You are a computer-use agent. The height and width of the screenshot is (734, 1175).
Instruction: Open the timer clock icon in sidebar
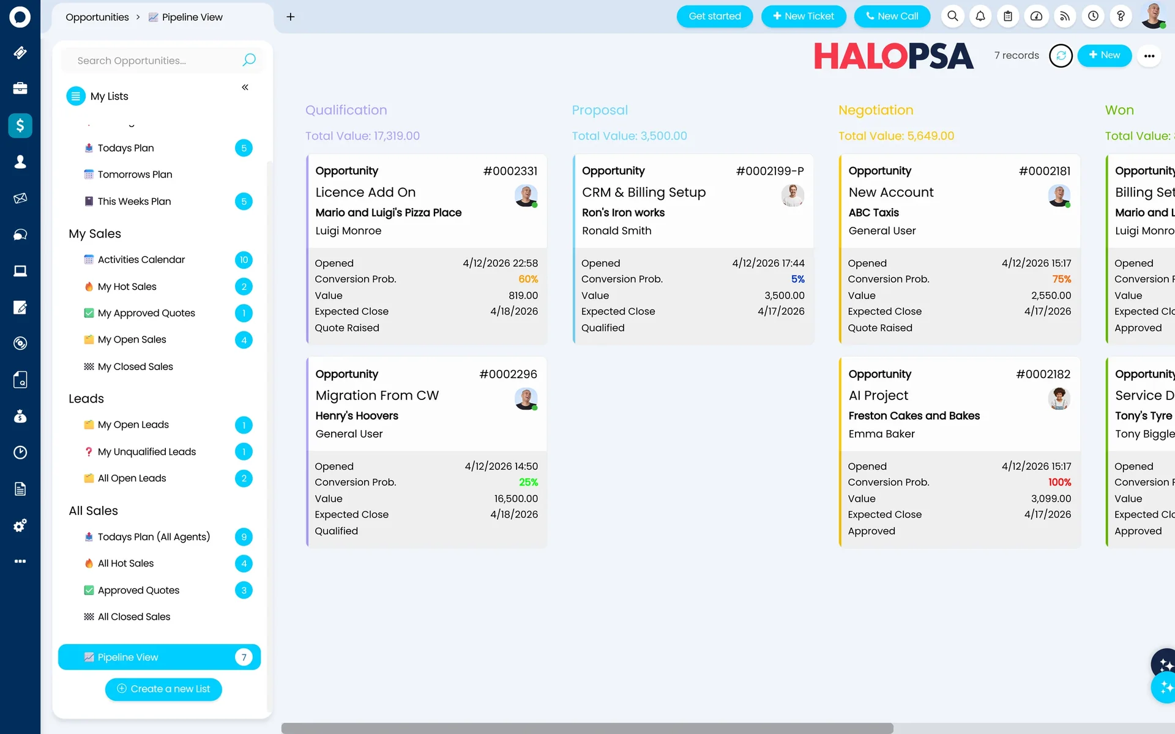tap(20, 453)
